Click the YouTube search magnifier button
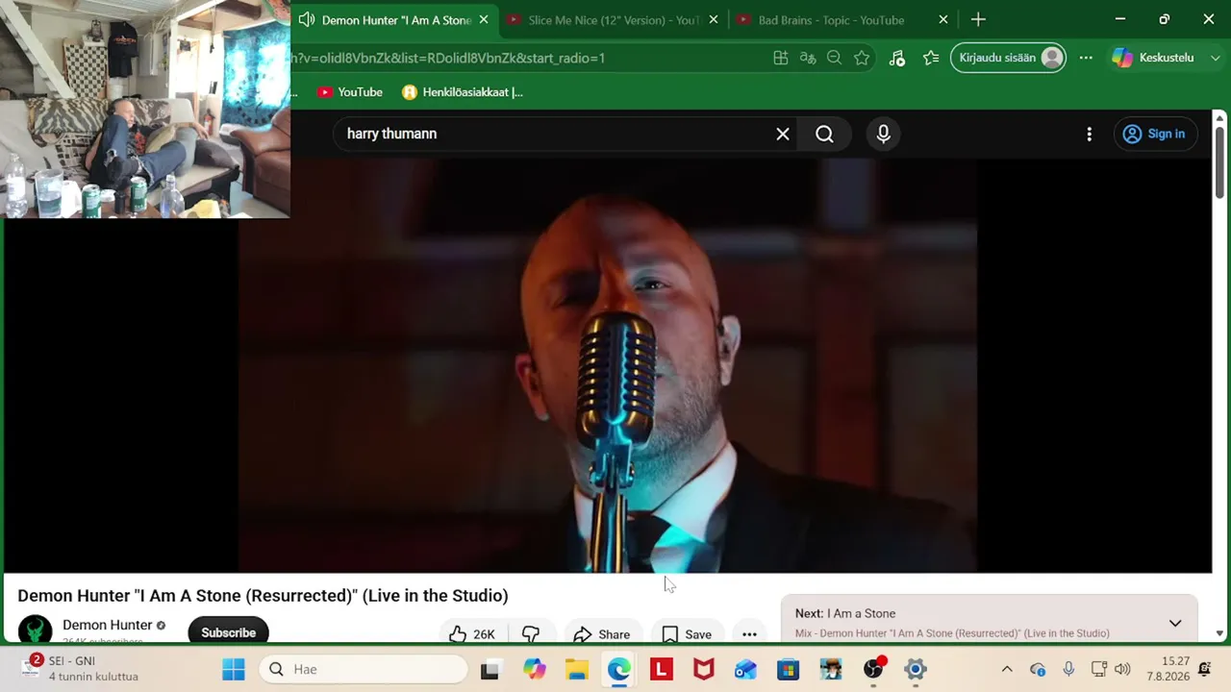 pyautogui.click(x=824, y=135)
